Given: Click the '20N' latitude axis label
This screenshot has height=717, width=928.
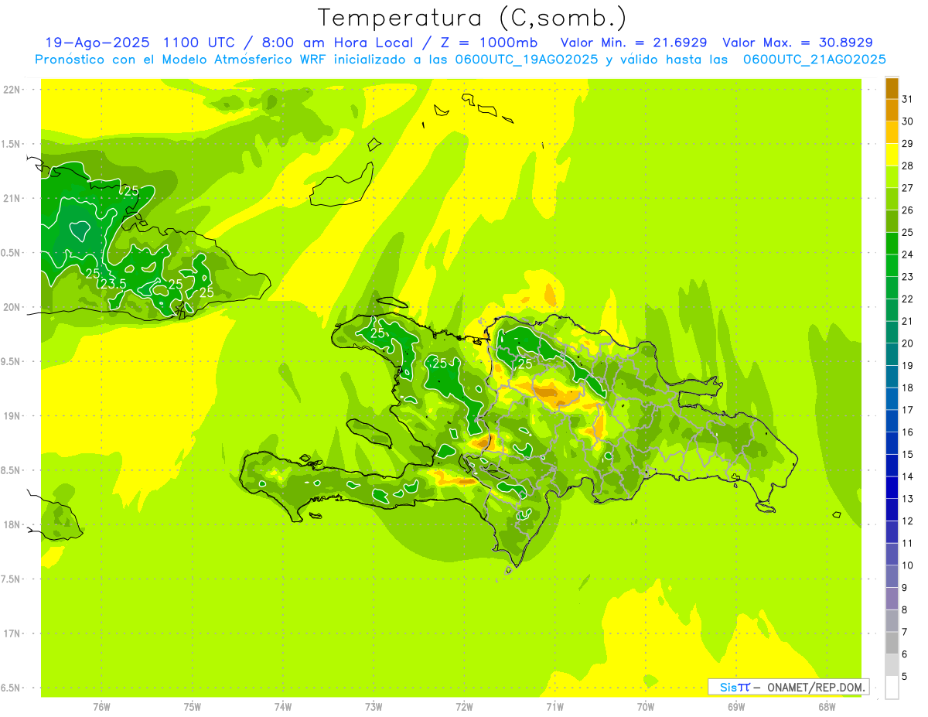Looking at the screenshot, I should (12, 307).
